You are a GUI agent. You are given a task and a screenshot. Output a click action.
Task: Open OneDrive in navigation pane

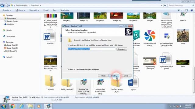point(11,24)
